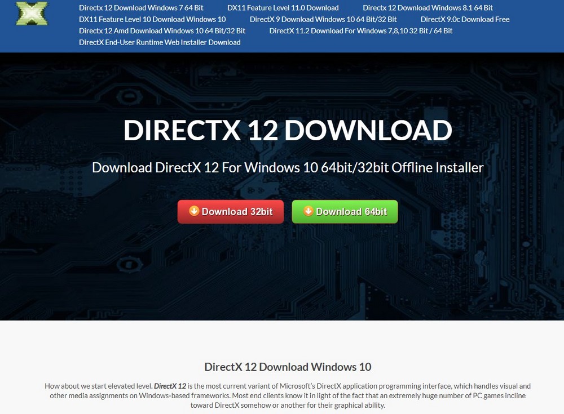564x414 pixels.
Task: Click the DIRECTX 12 DOWNLOAD headline
Action: [x=288, y=130]
